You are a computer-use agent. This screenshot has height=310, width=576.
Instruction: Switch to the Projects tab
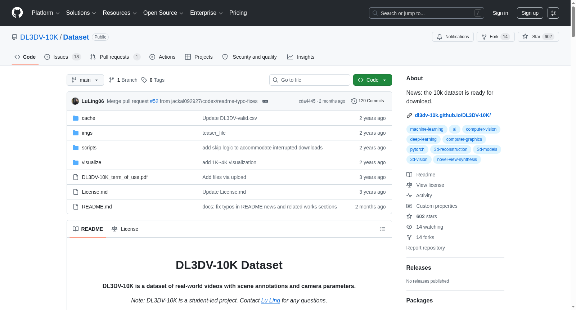[199, 57]
